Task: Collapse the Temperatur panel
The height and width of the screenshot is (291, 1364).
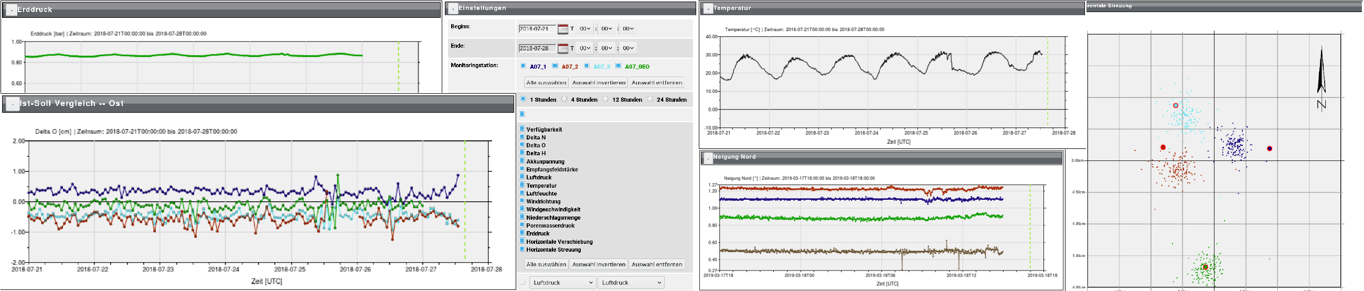Action: click(707, 9)
